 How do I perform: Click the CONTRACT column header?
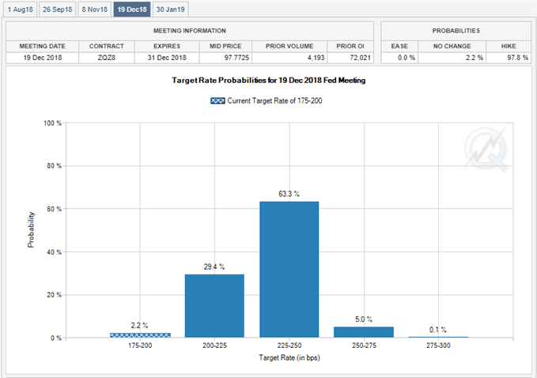point(107,46)
